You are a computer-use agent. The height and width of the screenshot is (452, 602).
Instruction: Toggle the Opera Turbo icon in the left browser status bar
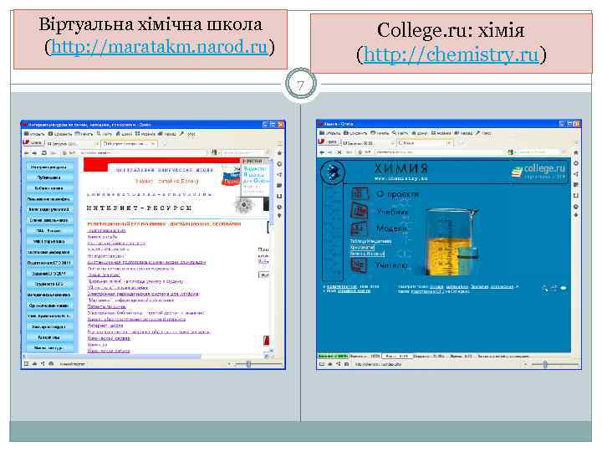point(51,363)
